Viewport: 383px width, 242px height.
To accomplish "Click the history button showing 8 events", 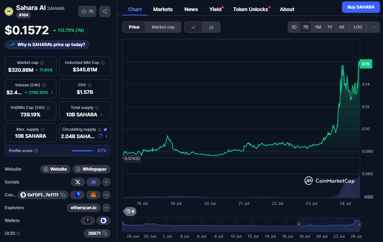I will tap(130, 211).
